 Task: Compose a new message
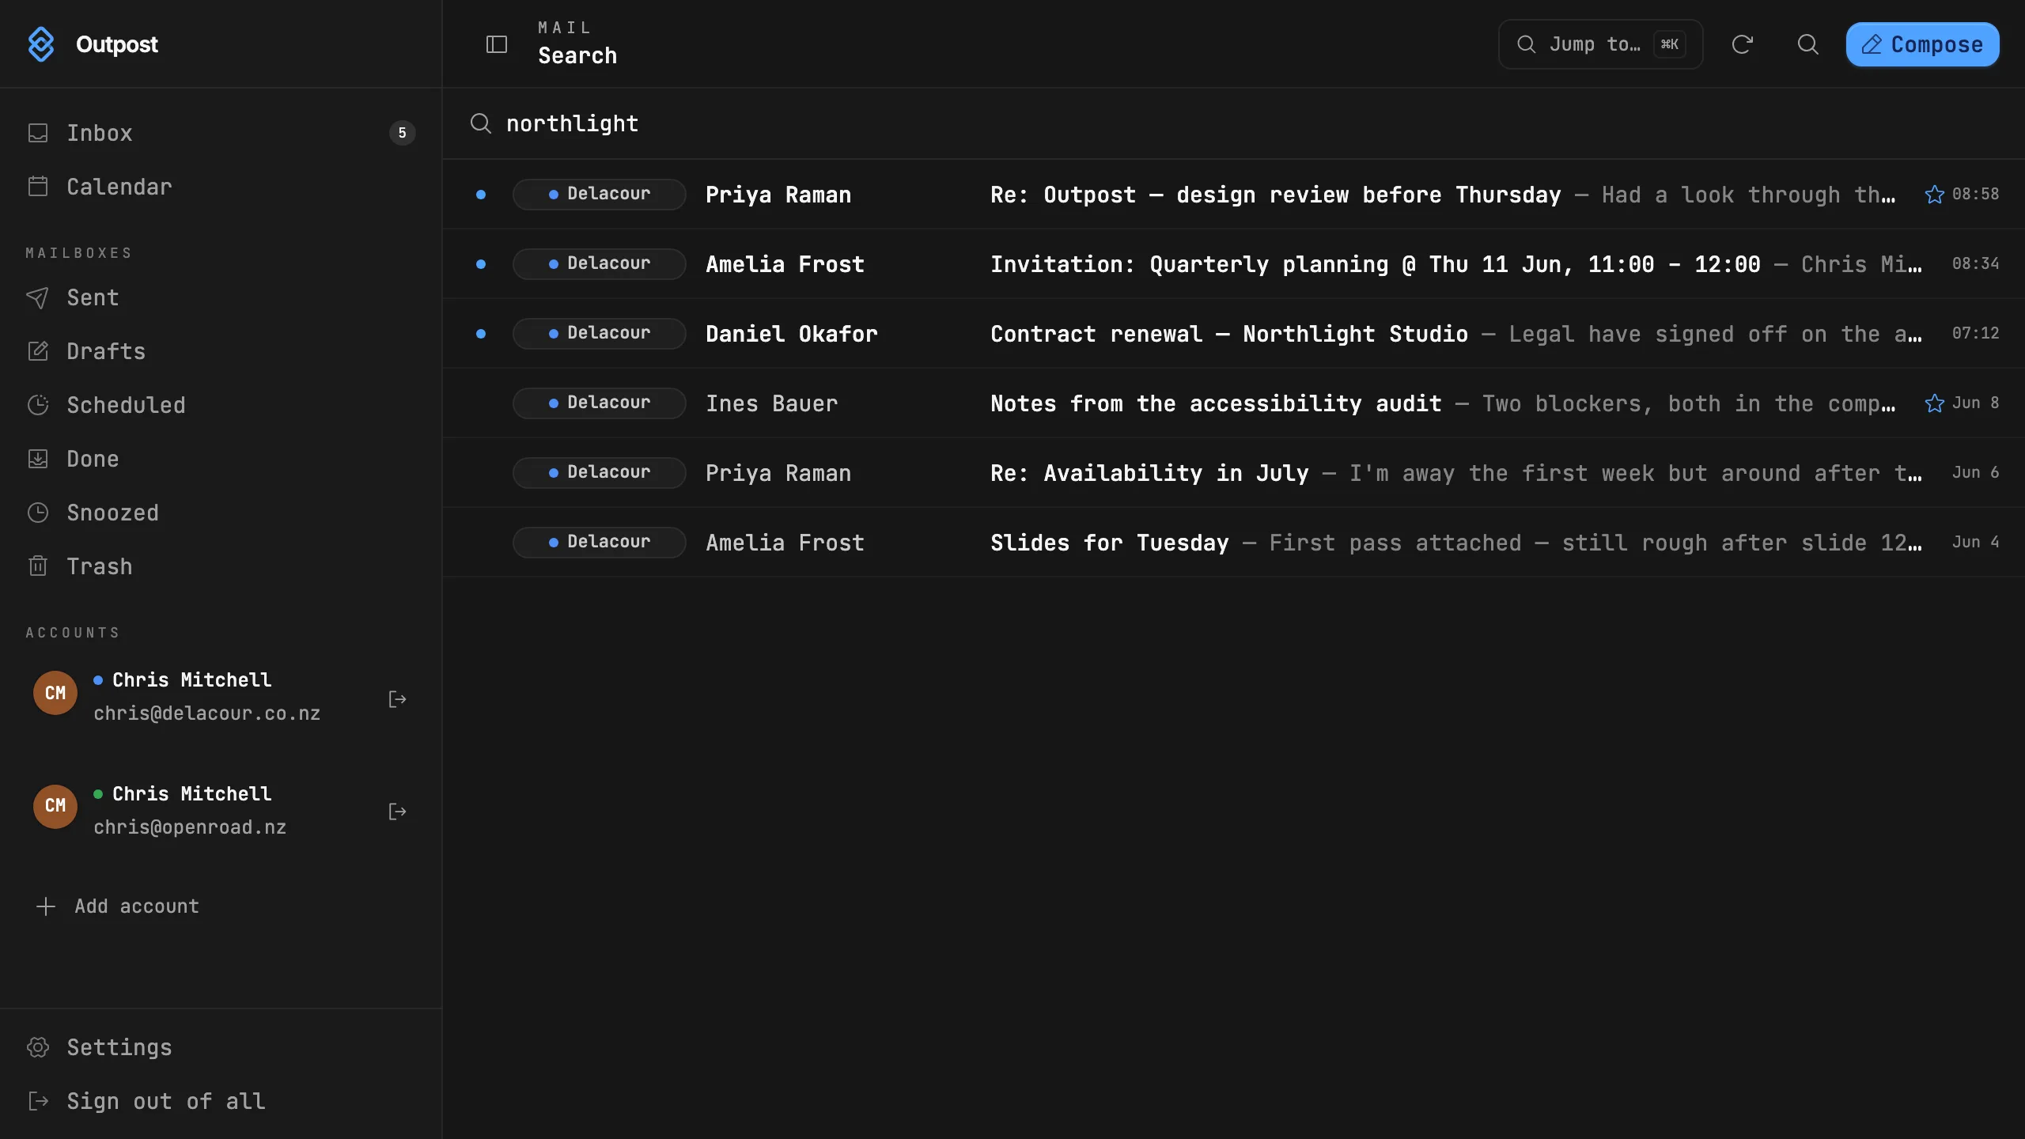(1922, 44)
